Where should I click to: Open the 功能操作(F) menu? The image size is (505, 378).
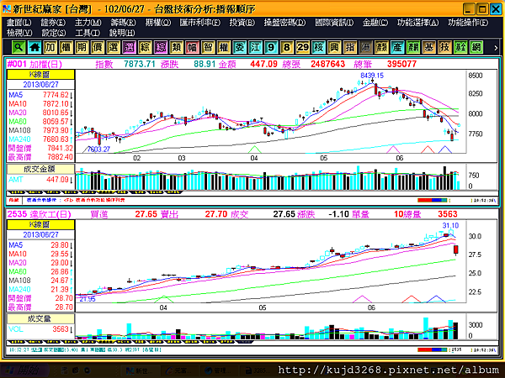[x=468, y=23]
